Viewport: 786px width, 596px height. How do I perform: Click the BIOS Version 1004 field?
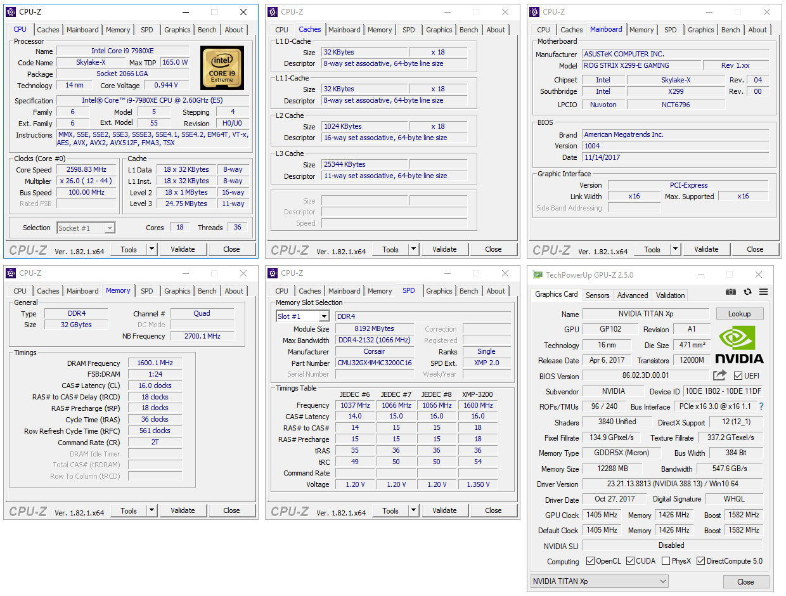coord(674,146)
